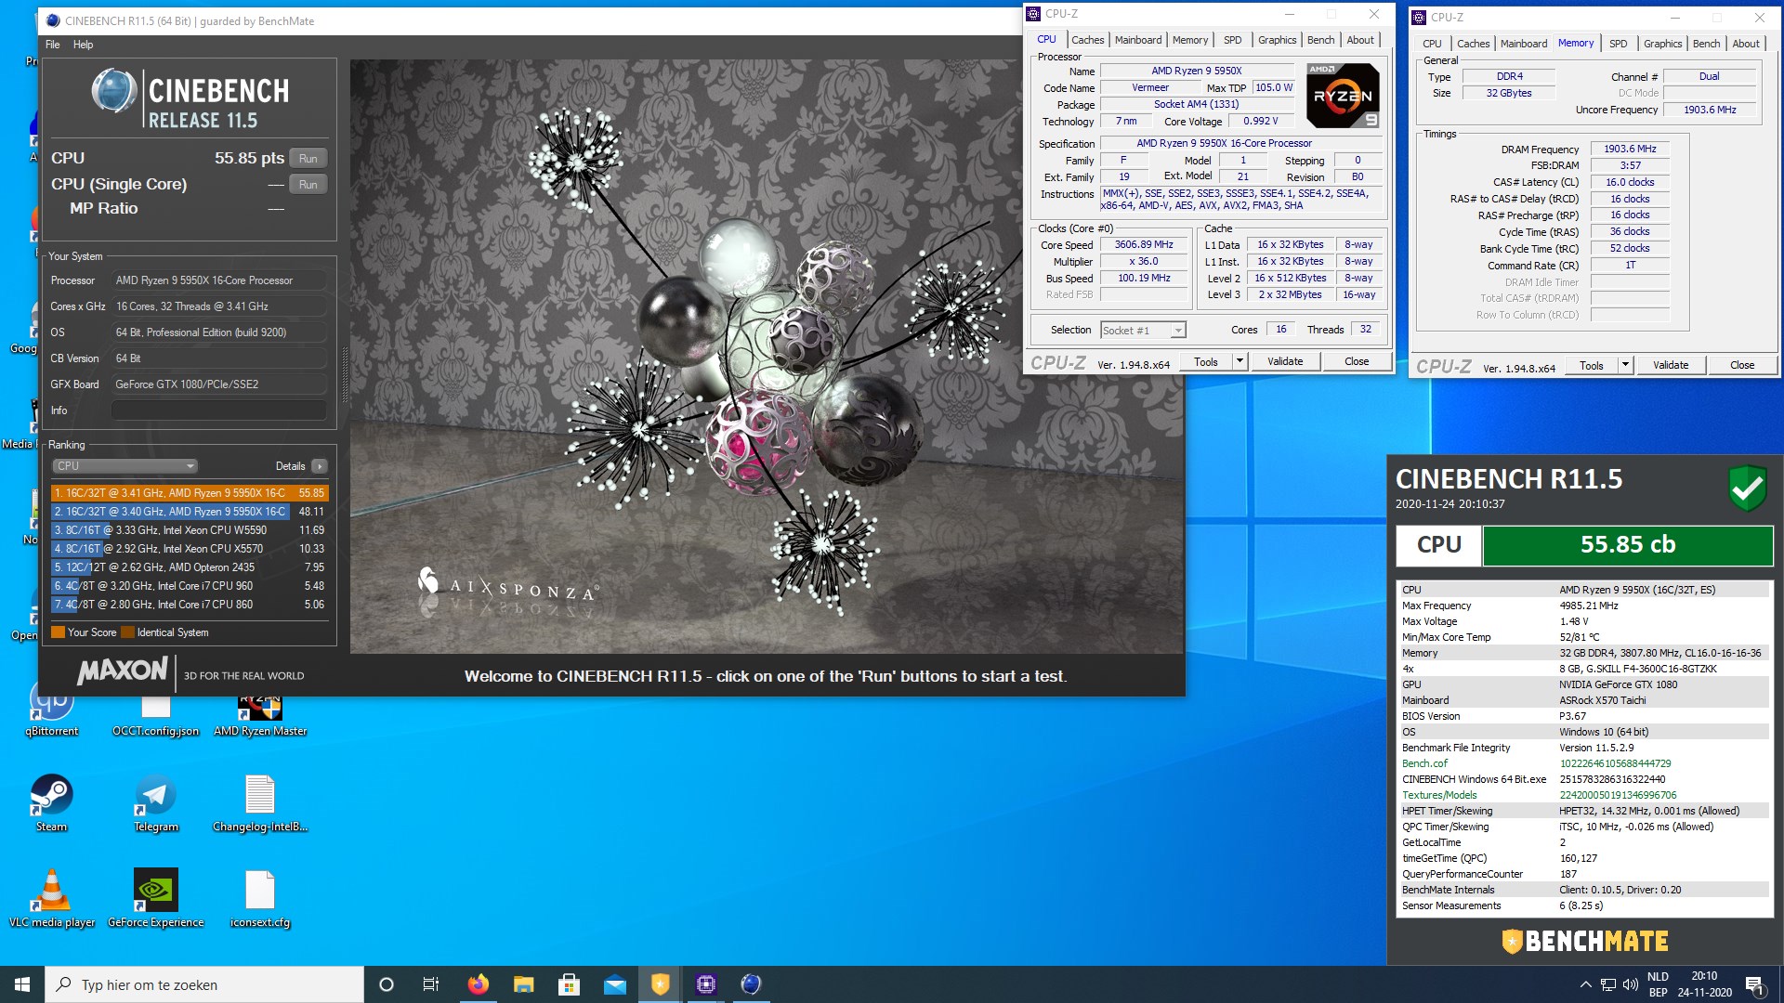This screenshot has height=1003, width=1784.
Task: Select ranking entry AMD Opteron 2435
Action: [x=190, y=567]
